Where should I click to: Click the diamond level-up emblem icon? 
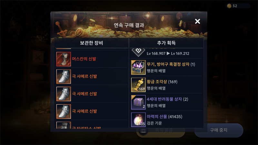[138, 52]
